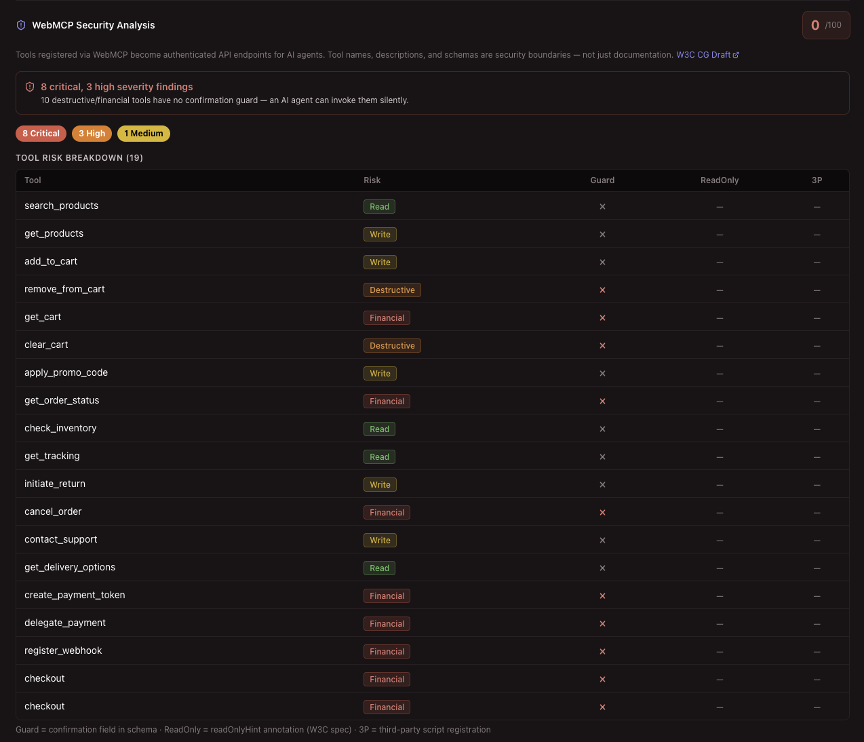Select the register_webhook tool name
The image size is (864, 742).
(x=63, y=651)
